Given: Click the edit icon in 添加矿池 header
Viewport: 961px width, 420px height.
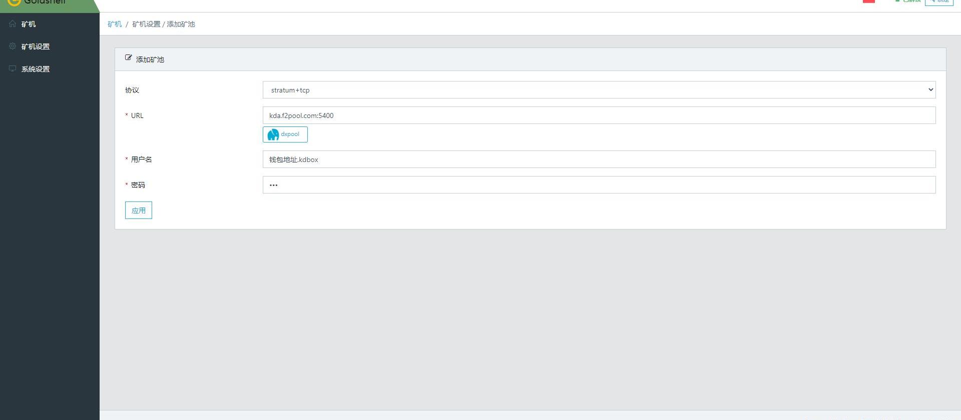Looking at the screenshot, I should tap(129, 58).
